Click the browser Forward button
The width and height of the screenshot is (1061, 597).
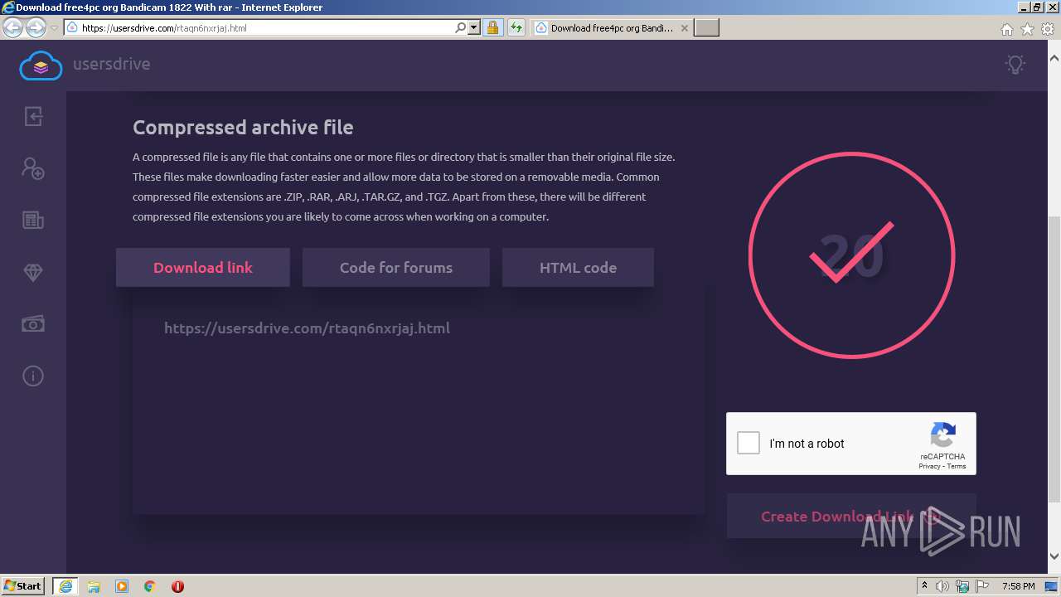click(36, 27)
